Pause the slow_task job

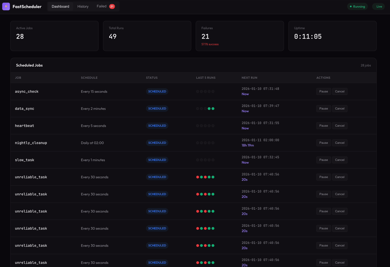(324, 160)
